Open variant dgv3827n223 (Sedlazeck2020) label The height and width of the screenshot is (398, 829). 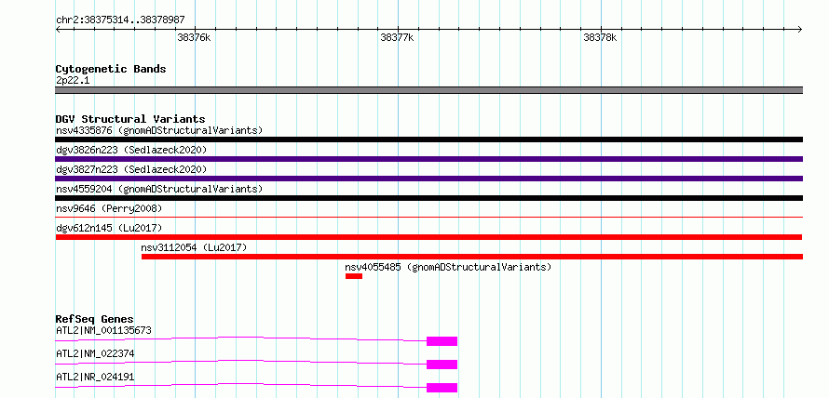(x=131, y=169)
